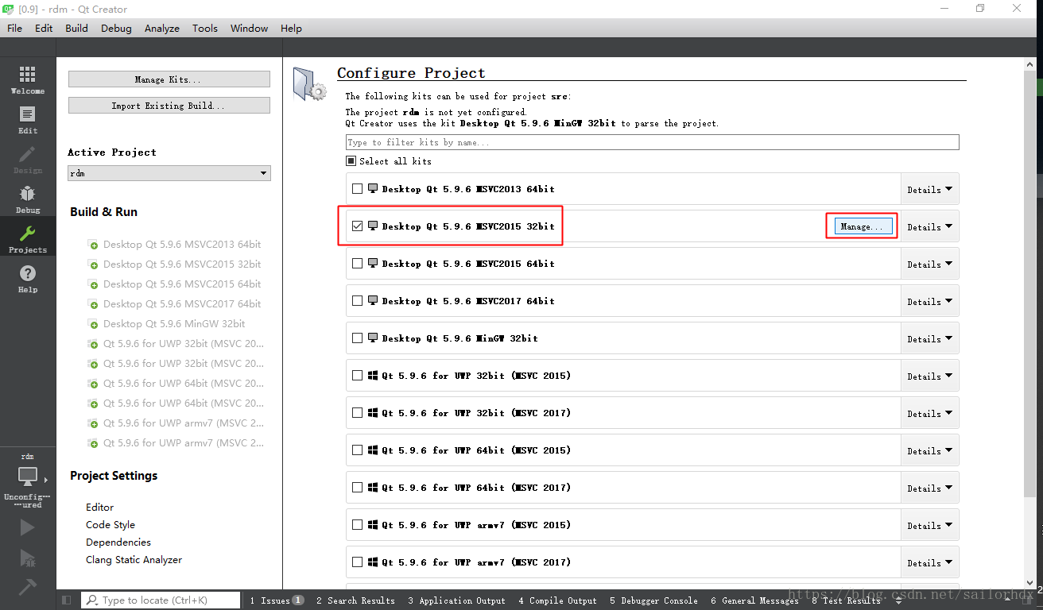Check Desktop Qt 5.9.6 MSVC2015 64bit kit

(357, 264)
